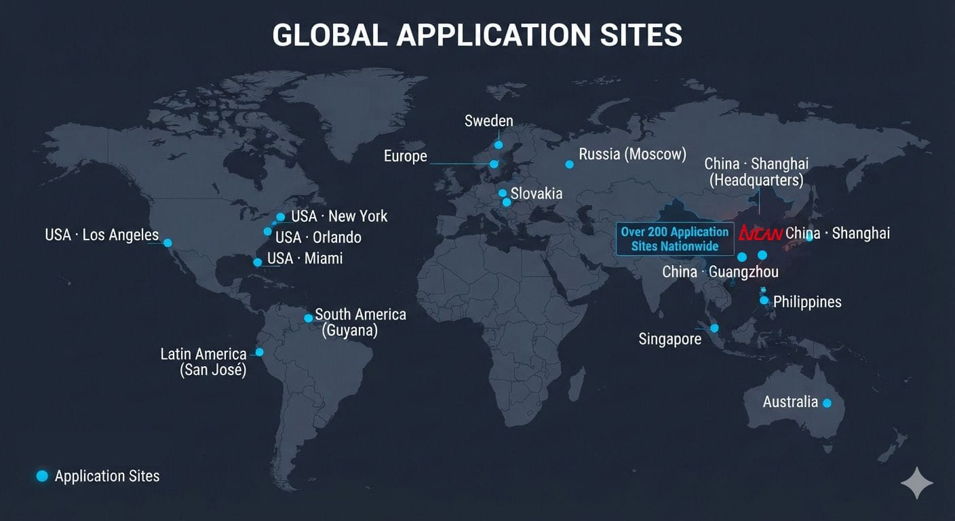Select the "USA · New York" label
The width and height of the screenshot is (955, 521).
pos(339,216)
